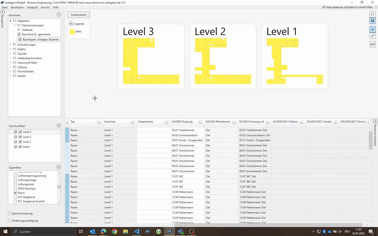This screenshot has height=236, width=378.
Task: Open Visual Studio Code from taskbar
Action: (137, 232)
